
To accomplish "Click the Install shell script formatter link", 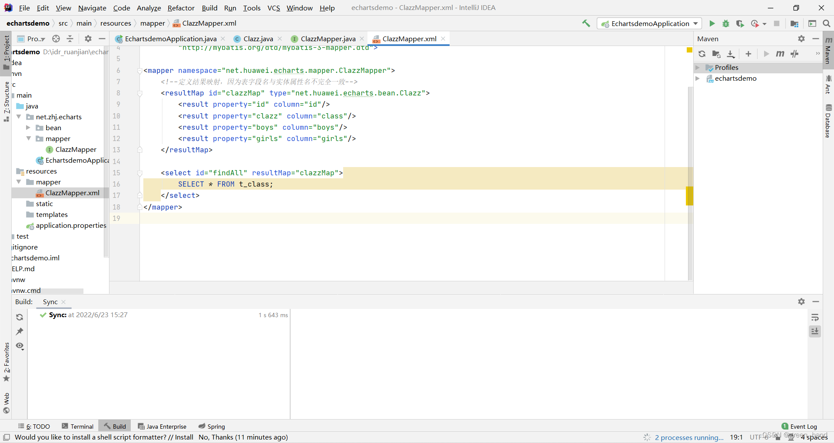I will pos(185,437).
